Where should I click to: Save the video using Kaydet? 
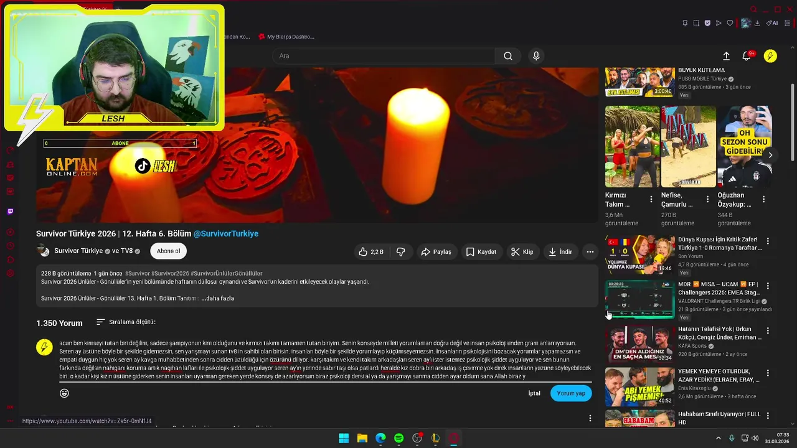(x=481, y=252)
